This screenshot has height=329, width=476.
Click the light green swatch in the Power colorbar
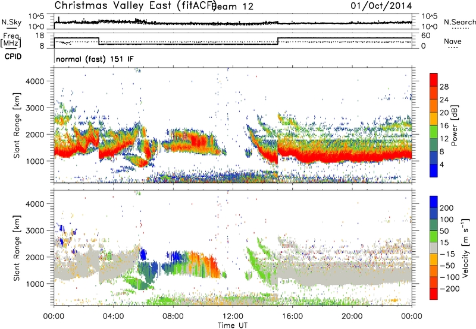[x=434, y=131]
